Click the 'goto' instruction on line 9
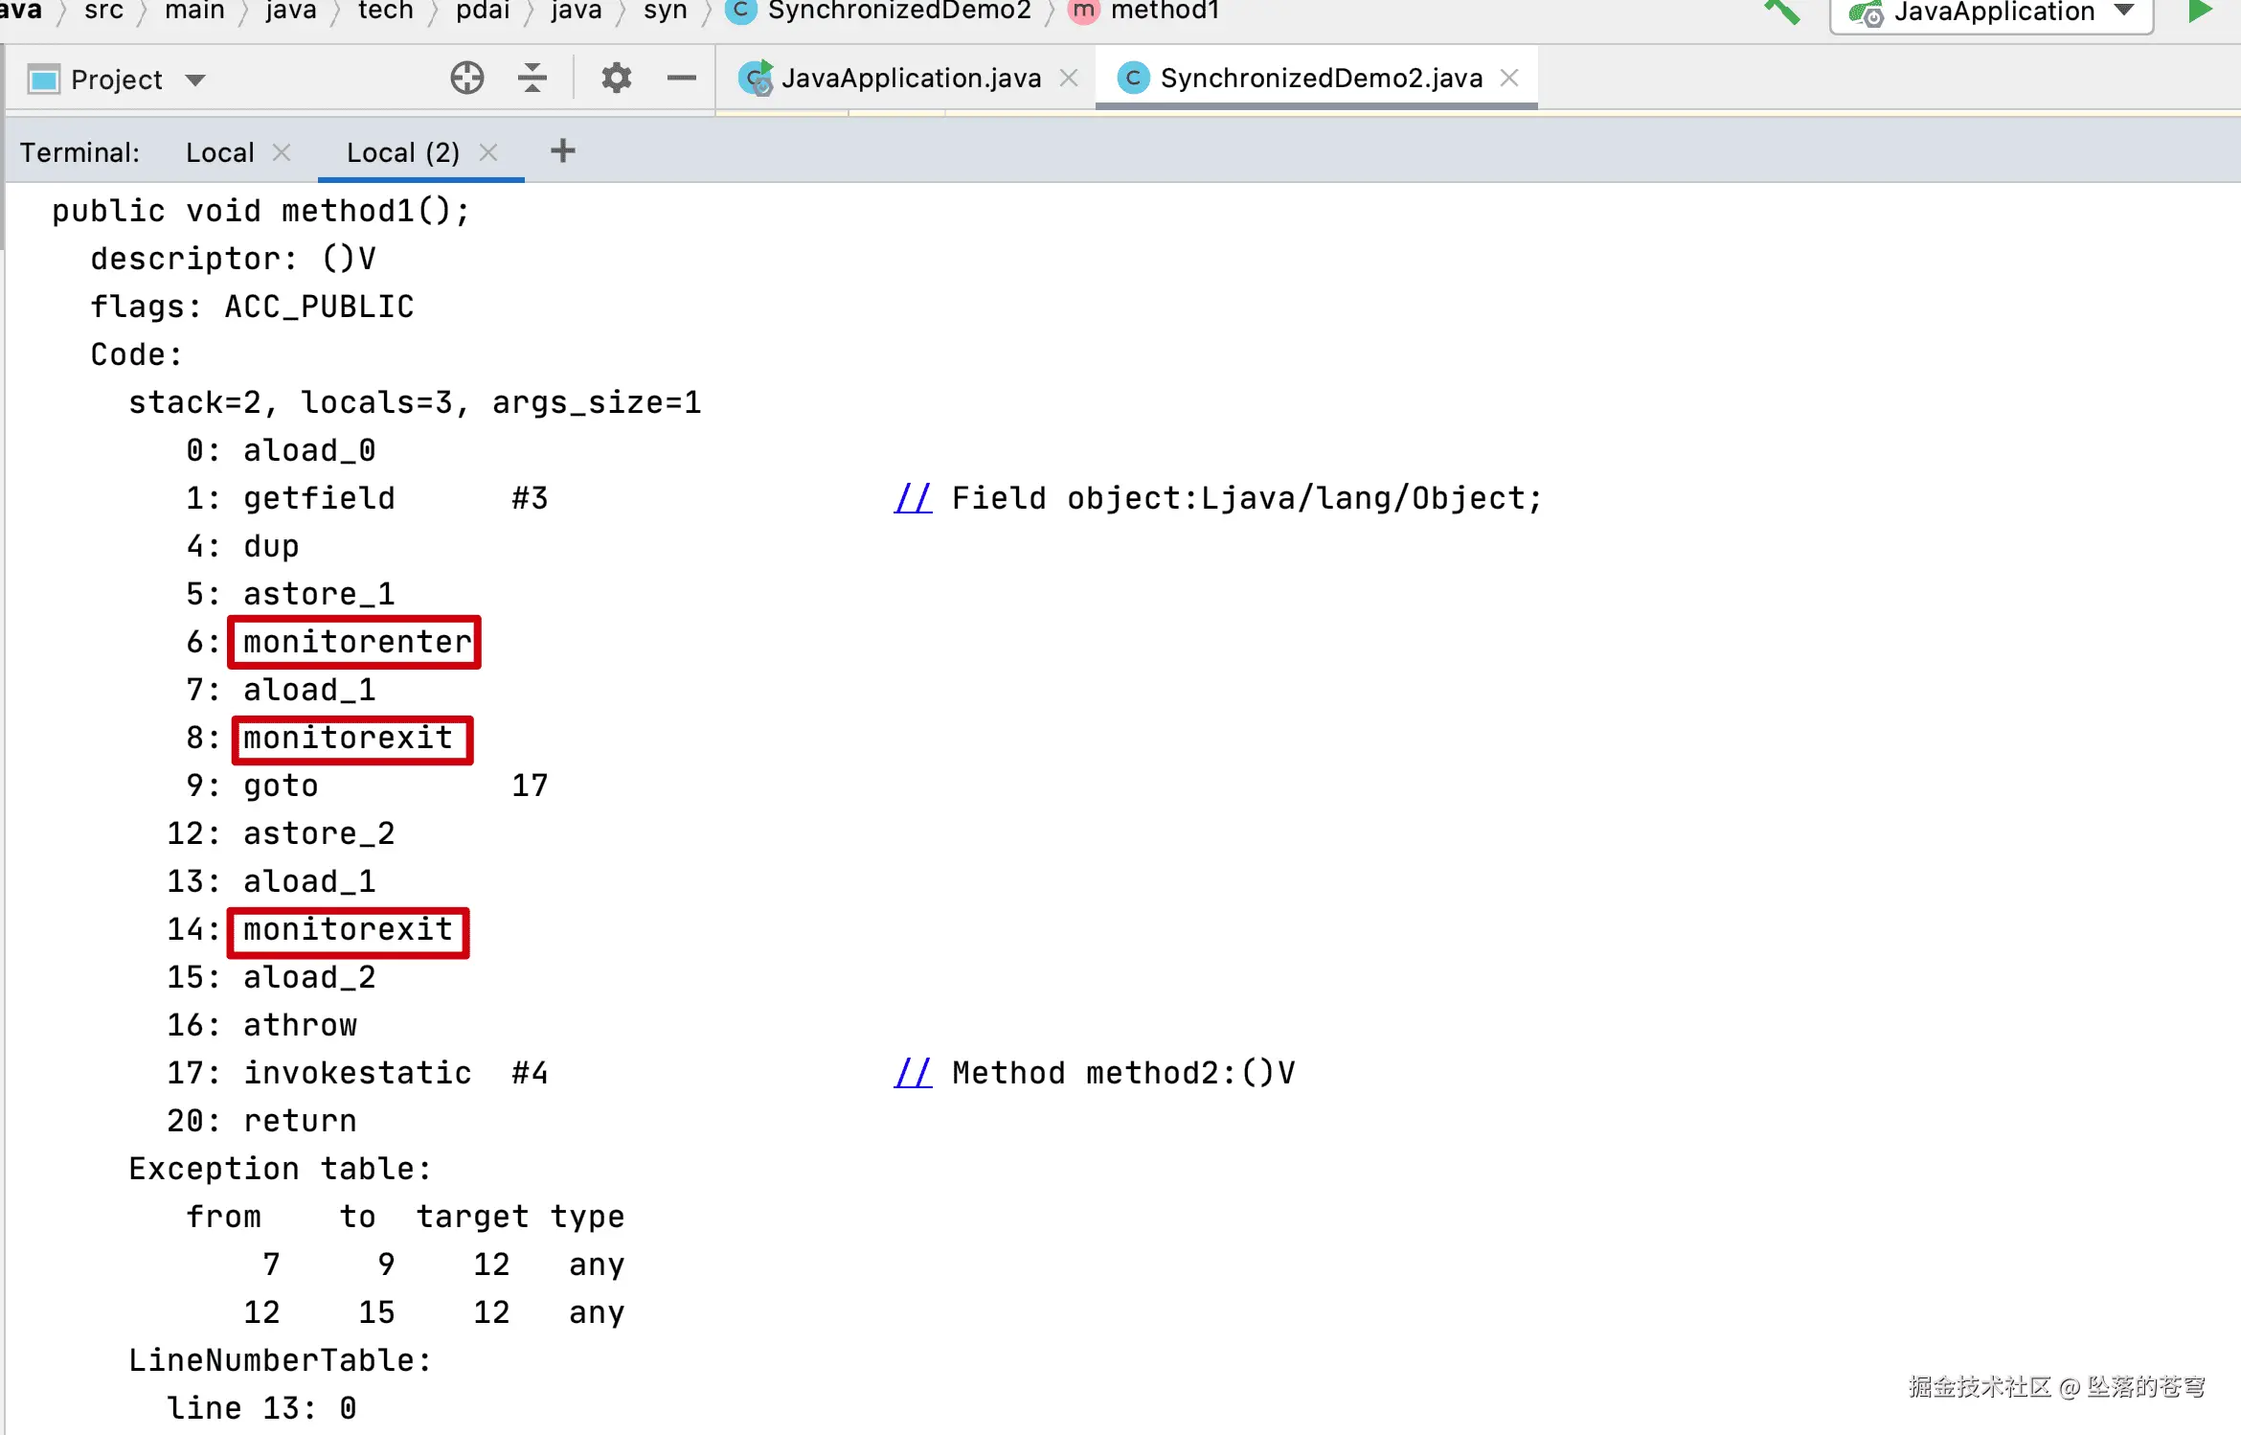This screenshot has width=2241, height=1435. coord(281,786)
